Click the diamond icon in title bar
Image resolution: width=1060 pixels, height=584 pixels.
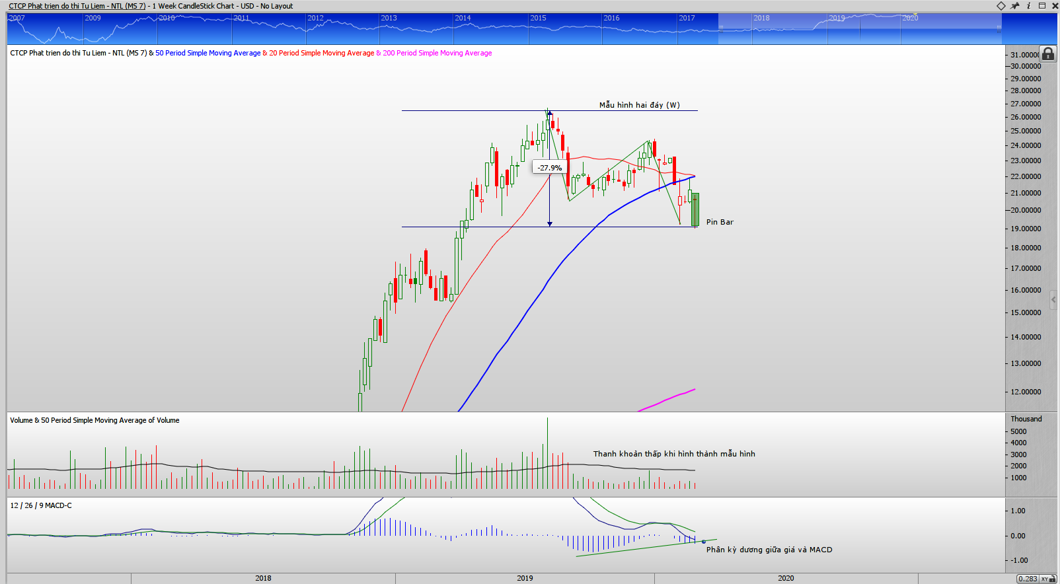[x=1001, y=6]
